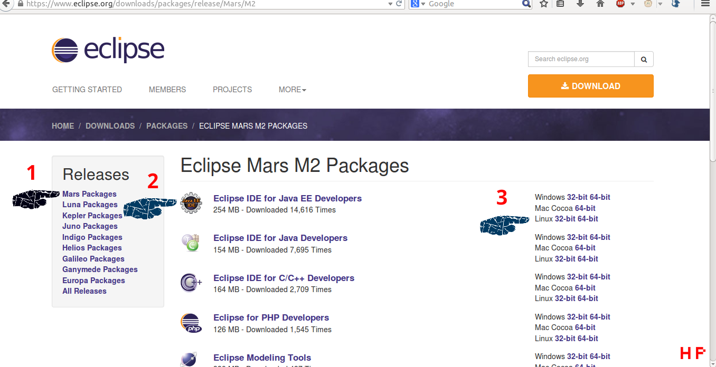Download C/C++ Developers Linux 64-bit
This screenshot has height=367, width=716.
588,298
